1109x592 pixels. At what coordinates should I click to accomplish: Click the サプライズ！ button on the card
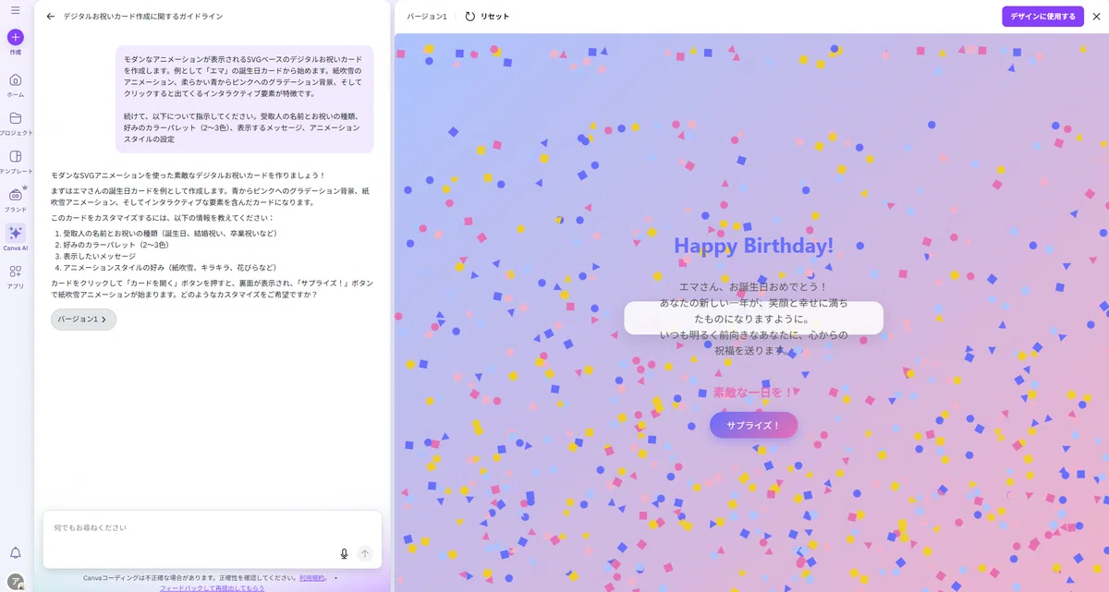[753, 426]
